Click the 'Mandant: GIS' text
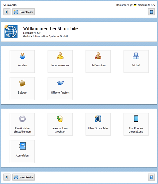 click(146, 5)
